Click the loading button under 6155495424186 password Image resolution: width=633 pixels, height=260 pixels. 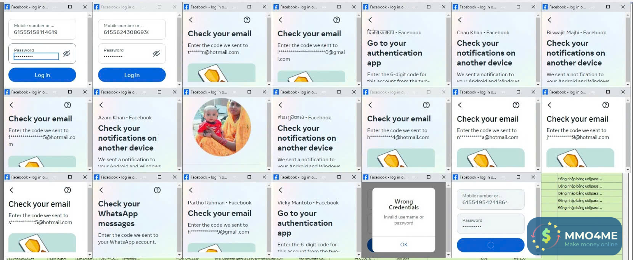pos(490,245)
